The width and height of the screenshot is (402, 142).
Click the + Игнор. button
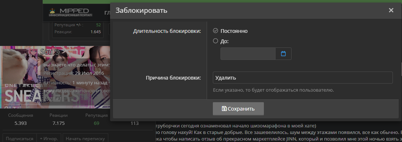(x=49, y=138)
